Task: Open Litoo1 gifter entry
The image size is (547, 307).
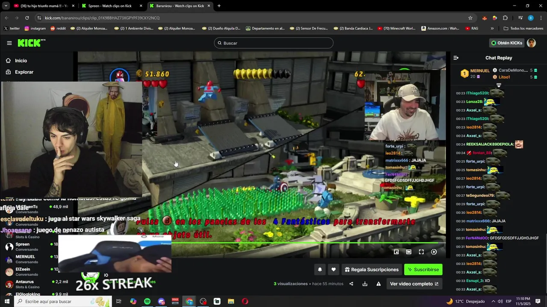Action: 515,77
